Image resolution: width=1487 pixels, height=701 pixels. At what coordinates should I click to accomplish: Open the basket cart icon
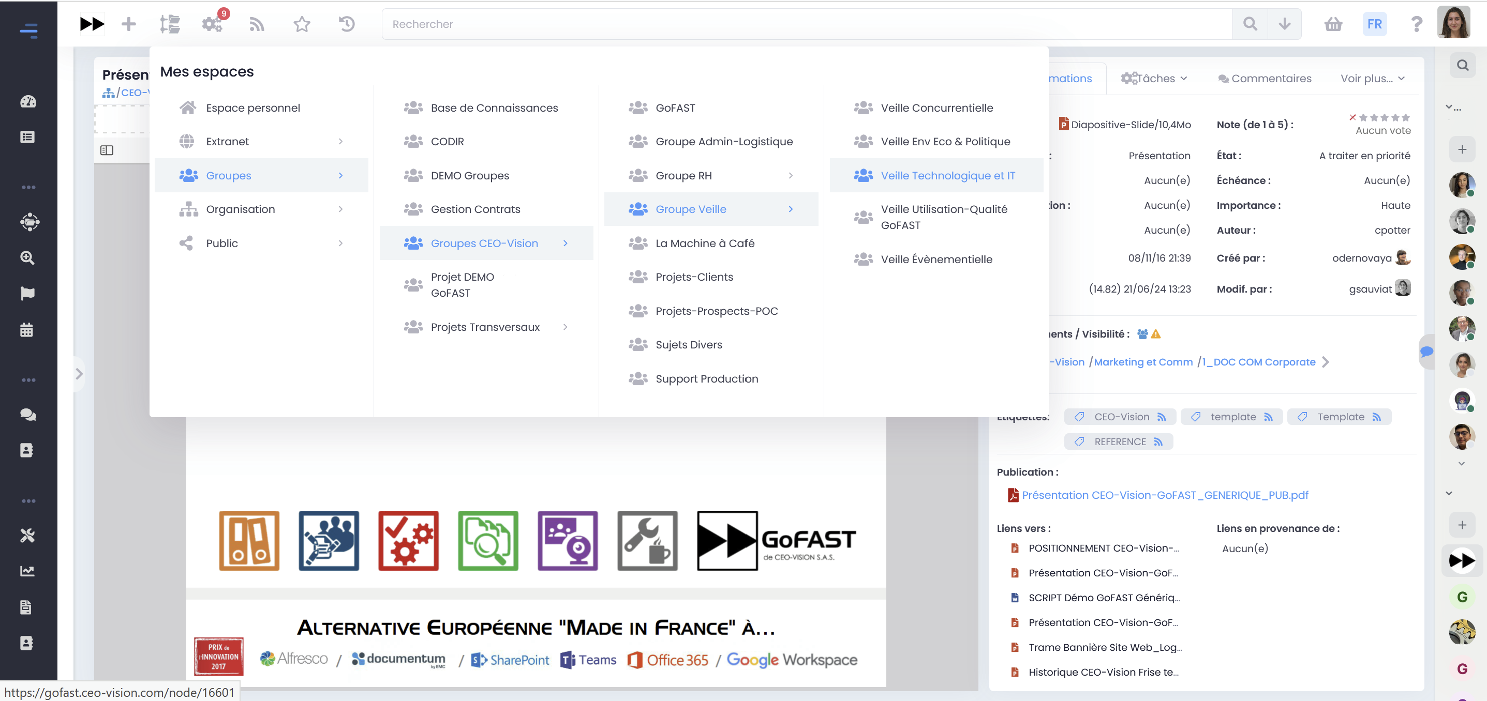coord(1333,24)
